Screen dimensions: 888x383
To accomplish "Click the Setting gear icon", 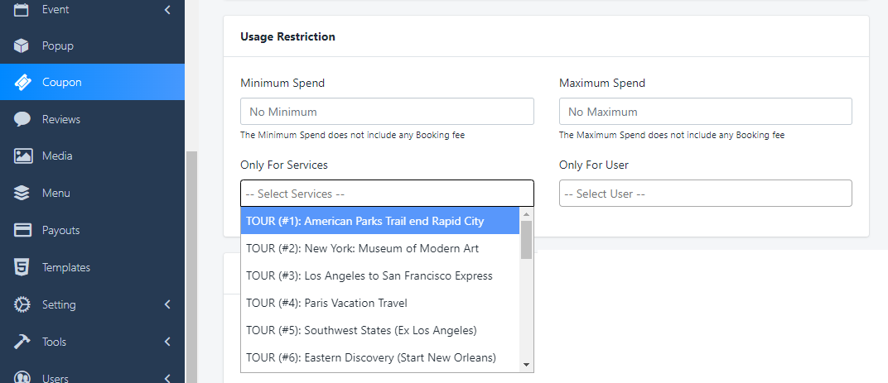I will (22, 304).
